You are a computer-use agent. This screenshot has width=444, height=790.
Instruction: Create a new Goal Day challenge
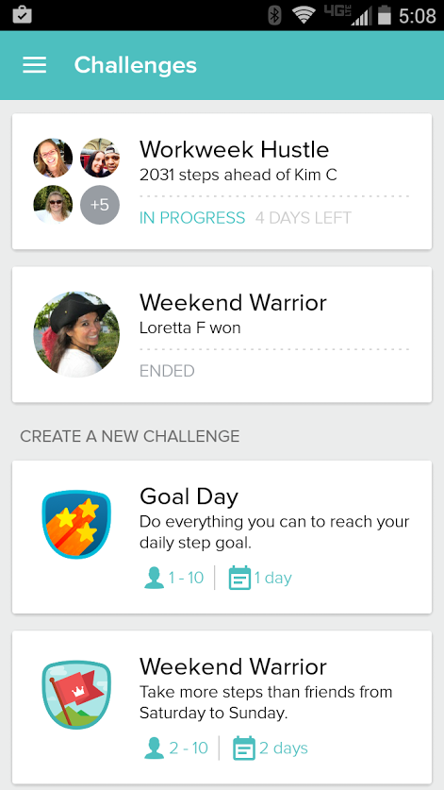click(x=222, y=536)
